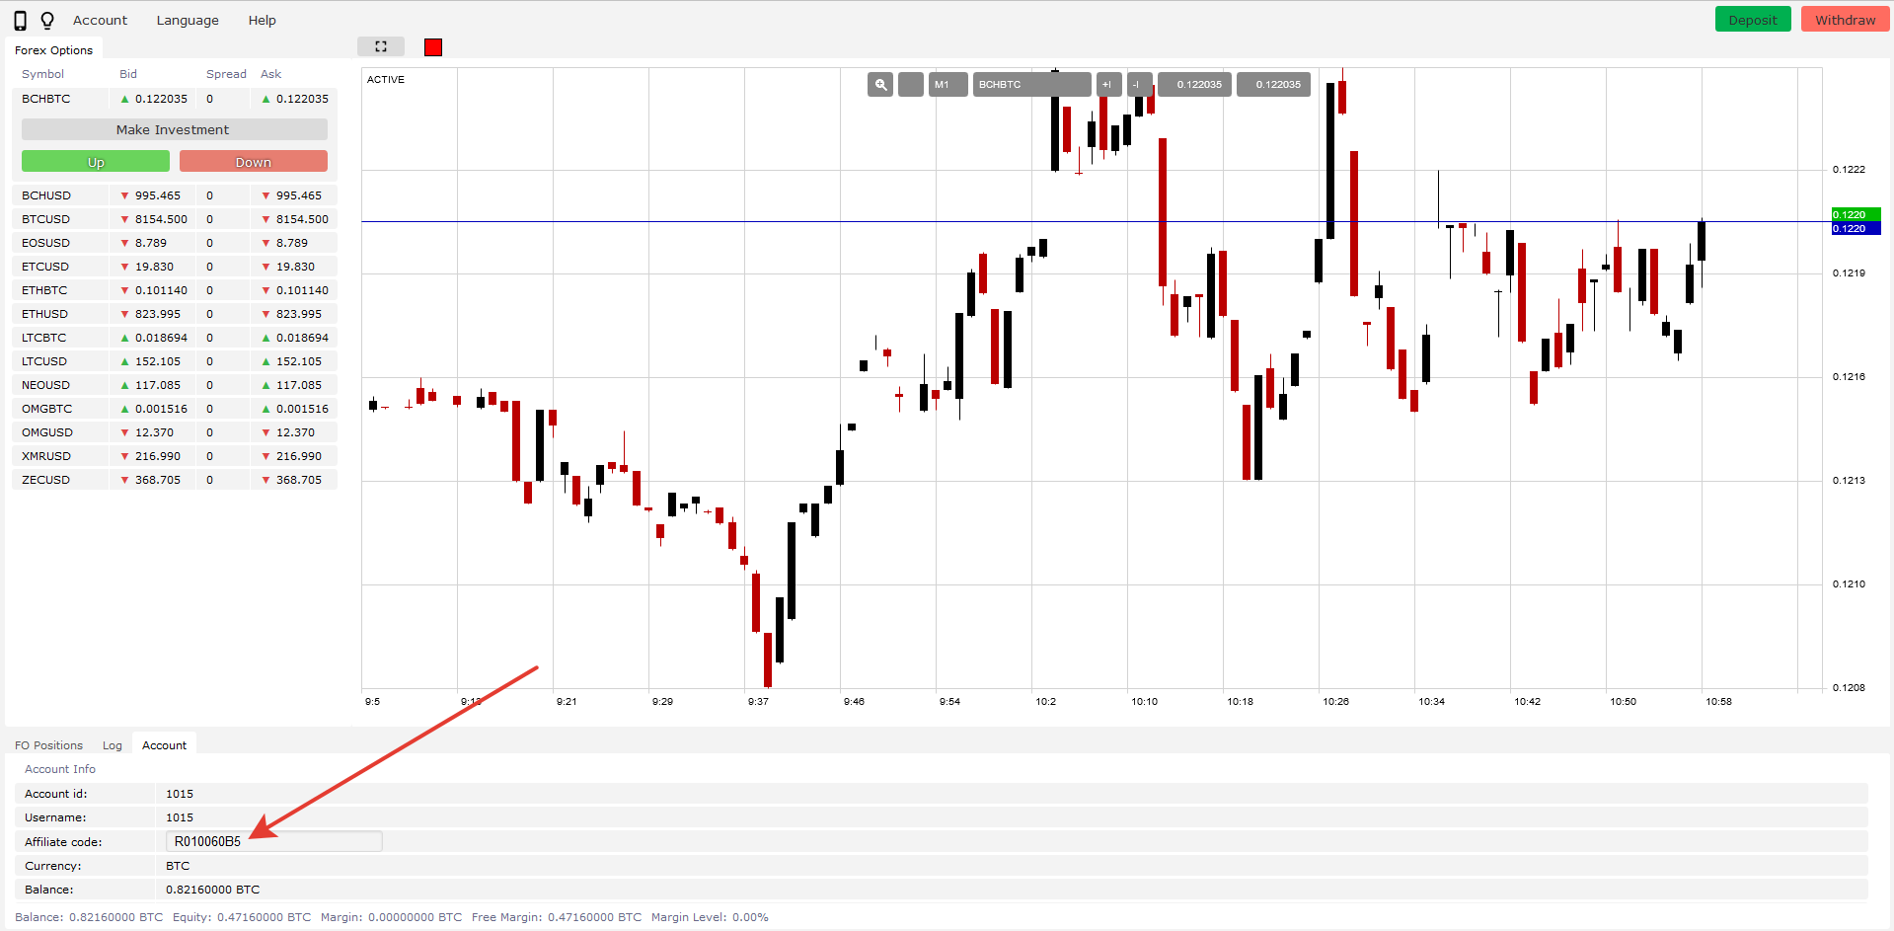Click the blank gray chart toolbar button
This screenshot has width=1894, height=931.
click(x=911, y=85)
